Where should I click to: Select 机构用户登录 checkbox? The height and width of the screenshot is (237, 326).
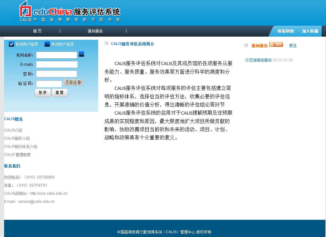click(11, 44)
